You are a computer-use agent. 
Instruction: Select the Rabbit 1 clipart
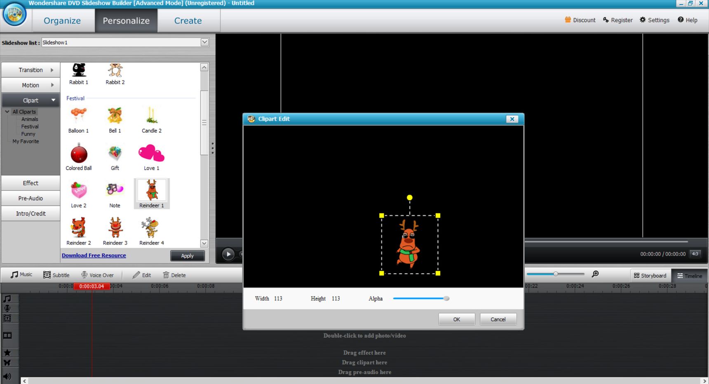[x=79, y=74]
